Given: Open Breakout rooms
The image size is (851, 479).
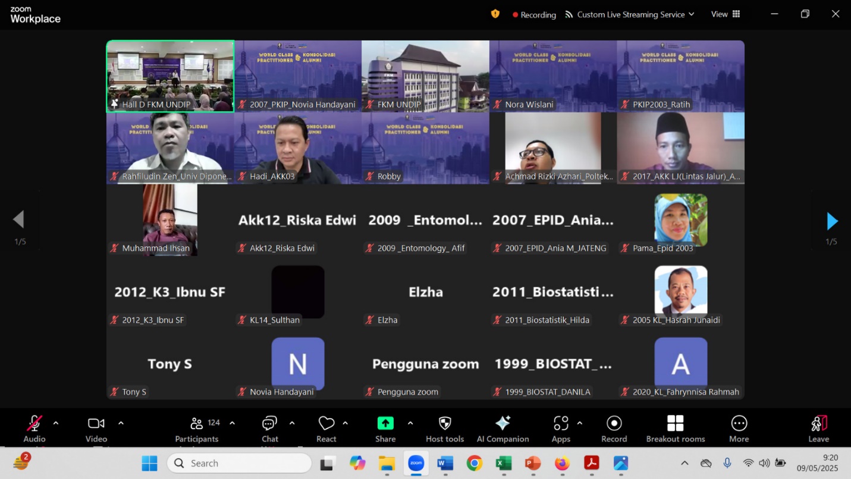Looking at the screenshot, I should click(675, 424).
